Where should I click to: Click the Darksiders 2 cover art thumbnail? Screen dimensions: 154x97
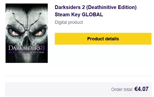coord(27,33)
